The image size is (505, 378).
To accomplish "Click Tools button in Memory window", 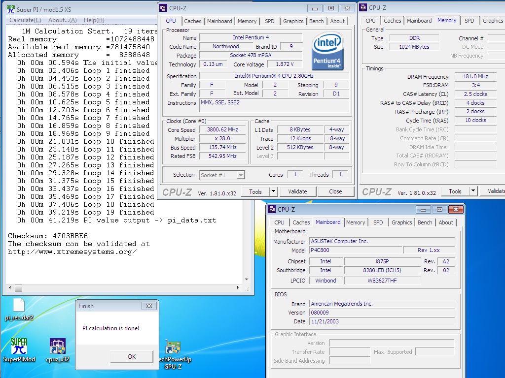I will [x=455, y=191].
